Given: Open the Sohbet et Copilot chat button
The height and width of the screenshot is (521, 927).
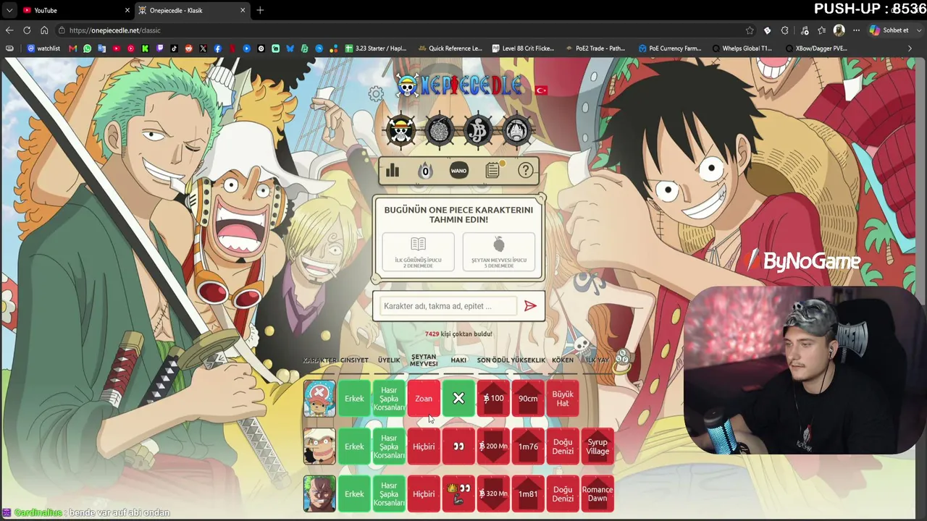Looking at the screenshot, I should click(889, 30).
